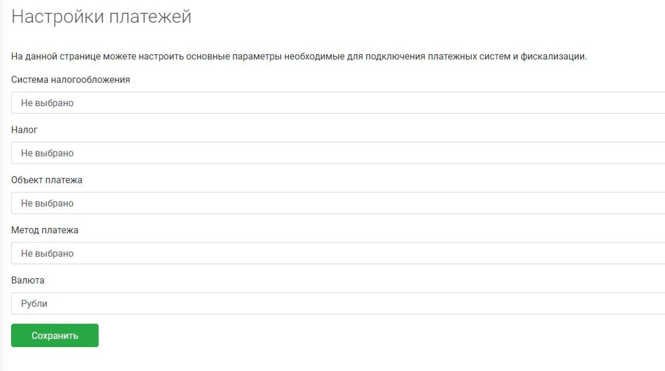Open the Валюта dropdown showing Рубли
This screenshot has width=665, height=371.
click(x=337, y=303)
